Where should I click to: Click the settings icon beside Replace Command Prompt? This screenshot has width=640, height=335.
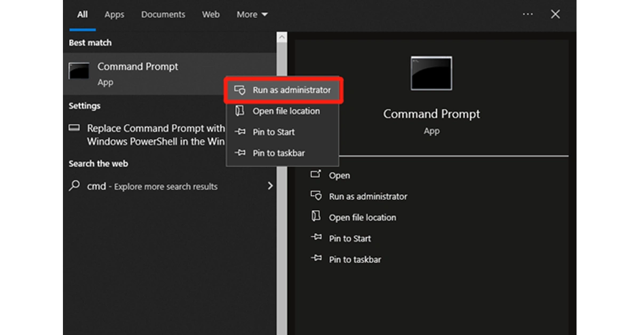pyautogui.click(x=75, y=128)
